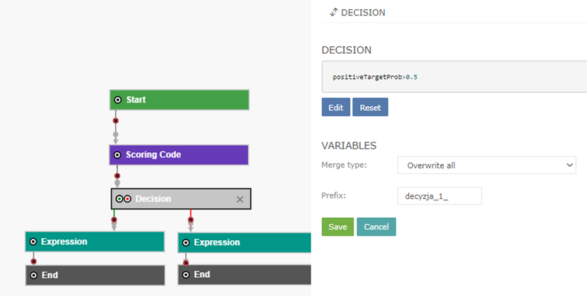This screenshot has height=296, width=587.
Task: Remove the Decision link to the left Expression
Action: click(x=114, y=220)
